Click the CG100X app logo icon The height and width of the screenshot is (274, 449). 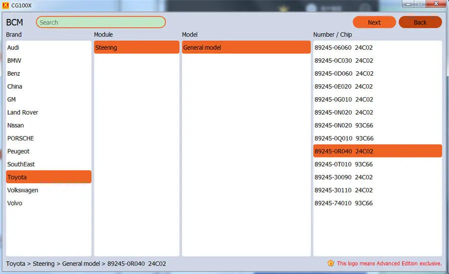tap(5, 5)
